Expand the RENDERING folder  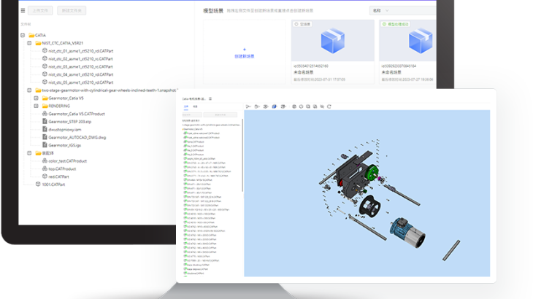click(x=36, y=106)
